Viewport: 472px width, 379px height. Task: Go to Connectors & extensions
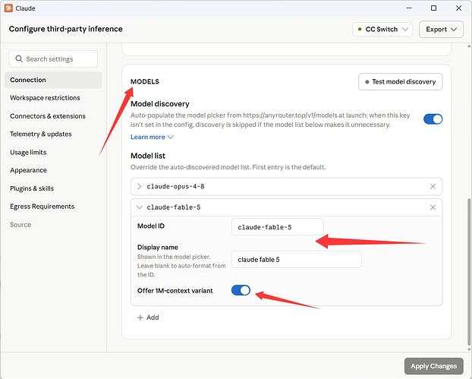coord(48,116)
